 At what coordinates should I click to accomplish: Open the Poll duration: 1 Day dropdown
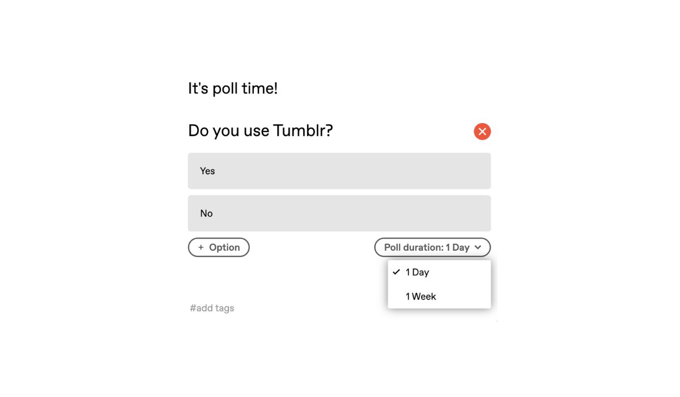click(432, 247)
